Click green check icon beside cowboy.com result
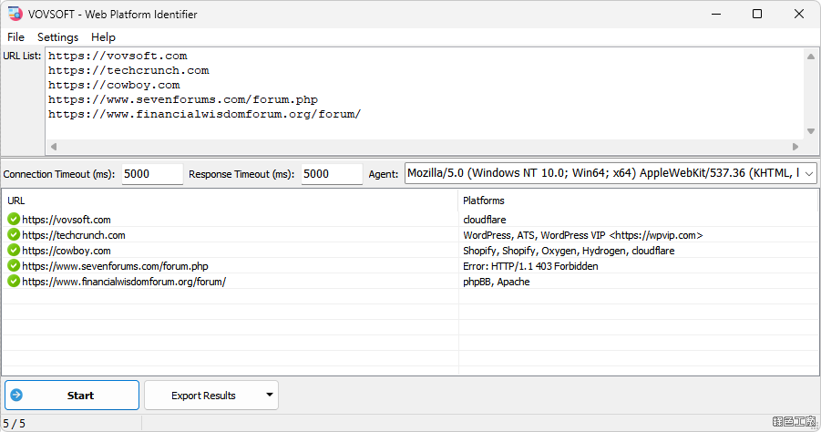This screenshot has height=432, width=821. coord(14,250)
